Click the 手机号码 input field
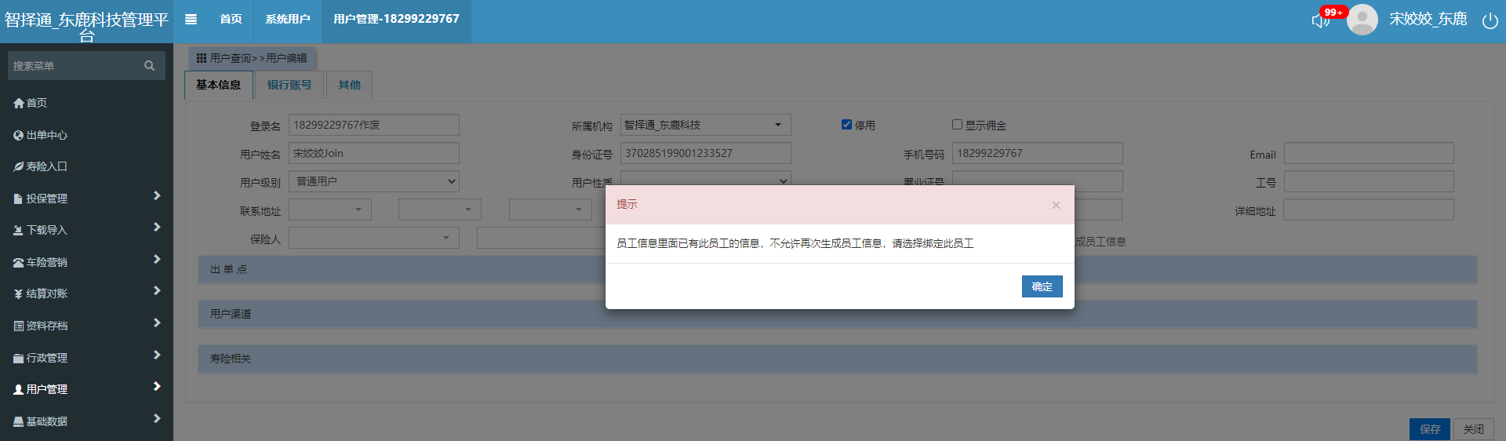Screen dimensions: 1506x441 (1037, 153)
